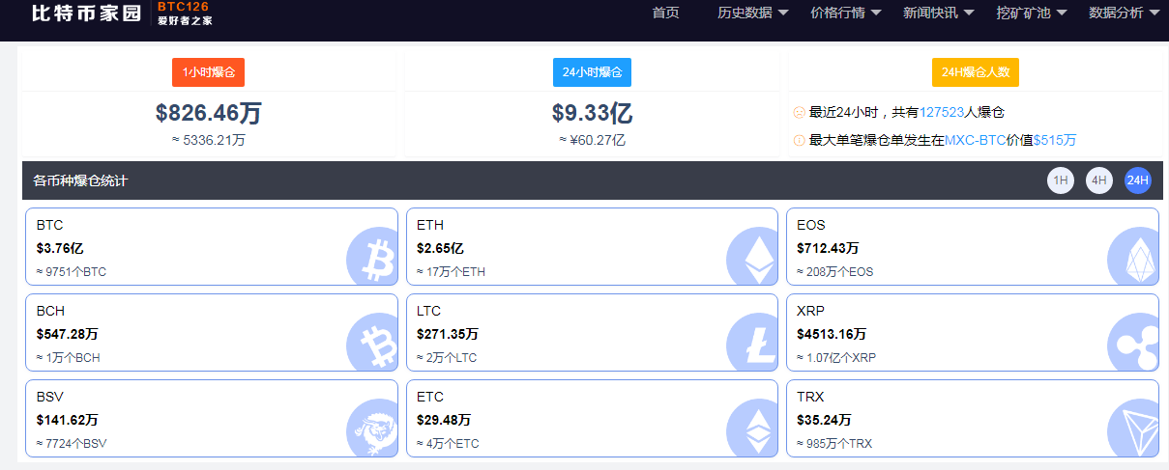Click the ≈ 1万个BCH text

68,358
